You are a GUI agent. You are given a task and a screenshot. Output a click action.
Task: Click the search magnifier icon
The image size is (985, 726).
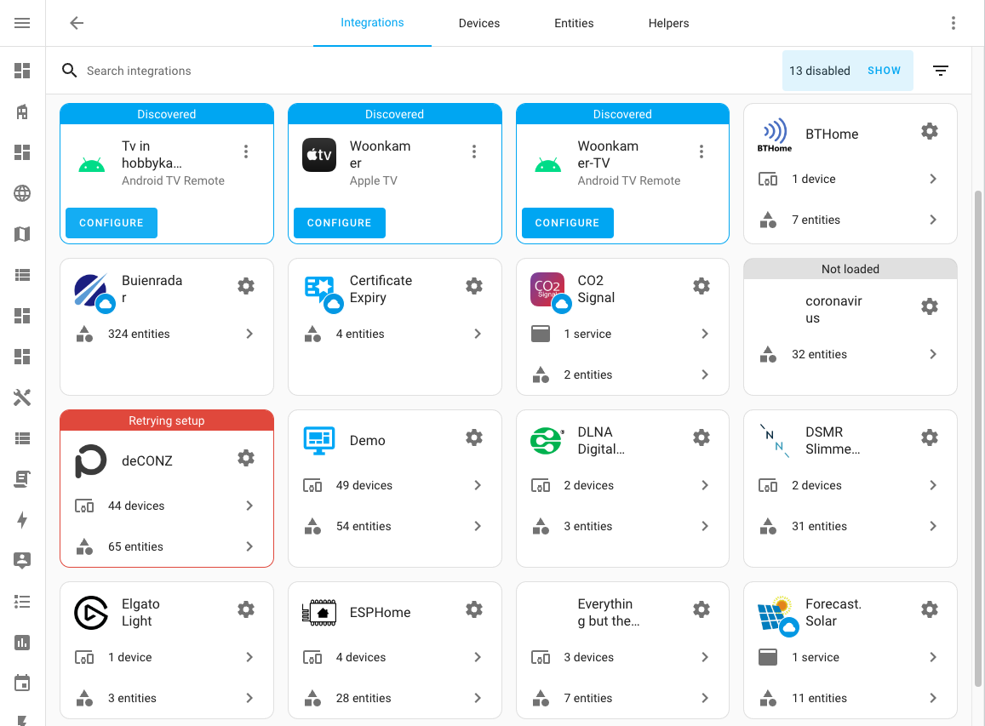(70, 71)
